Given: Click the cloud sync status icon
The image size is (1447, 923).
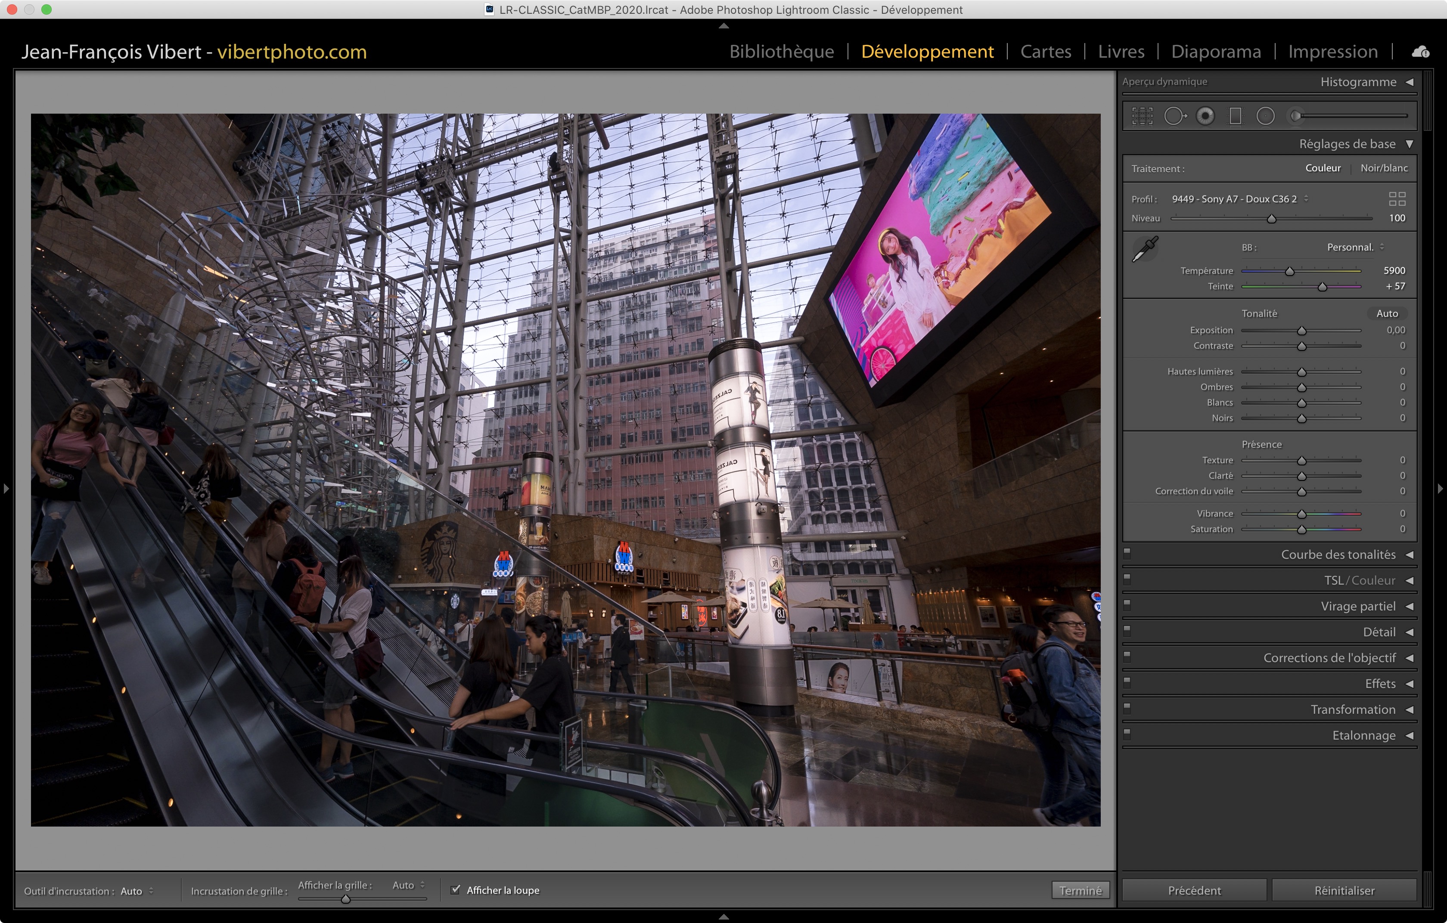Looking at the screenshot, I should coord(1421,52).
